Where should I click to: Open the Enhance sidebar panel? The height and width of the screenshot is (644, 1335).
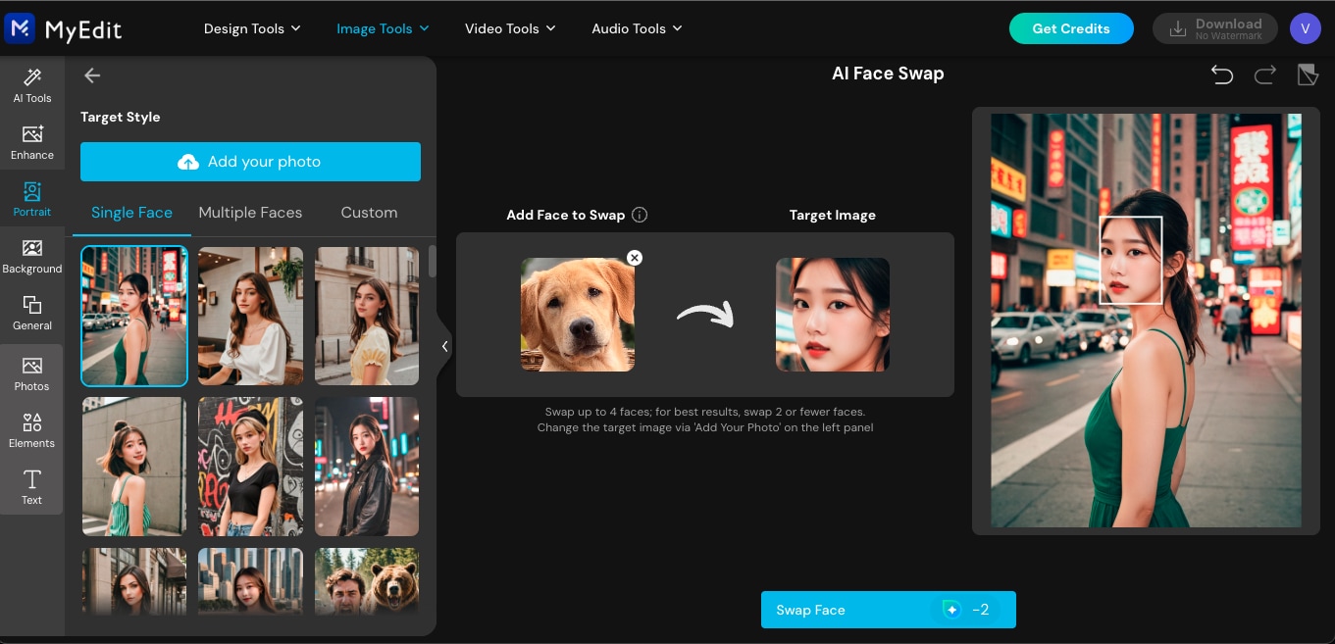coord(31,142)
